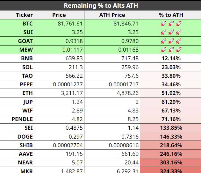The width and height of the screenshot is (201, 173).
Task: Click the rocket icons in the SUI row
Action: click(x=171, y=32)
